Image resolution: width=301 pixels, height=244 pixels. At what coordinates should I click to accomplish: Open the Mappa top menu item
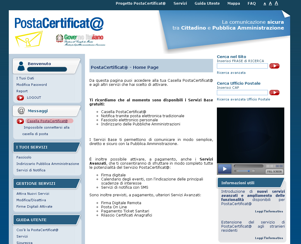pos(234,3)
